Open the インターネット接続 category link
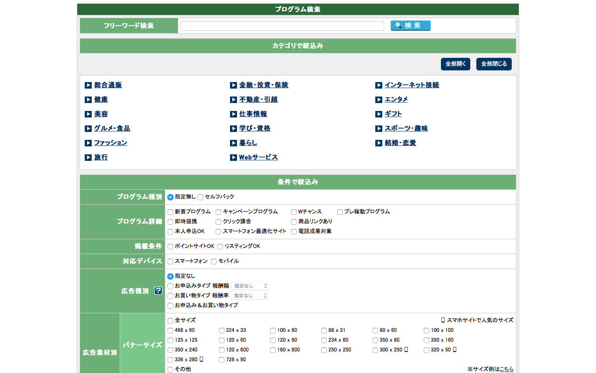This screenshot has height=373, width=596. (x=412, y=85)
